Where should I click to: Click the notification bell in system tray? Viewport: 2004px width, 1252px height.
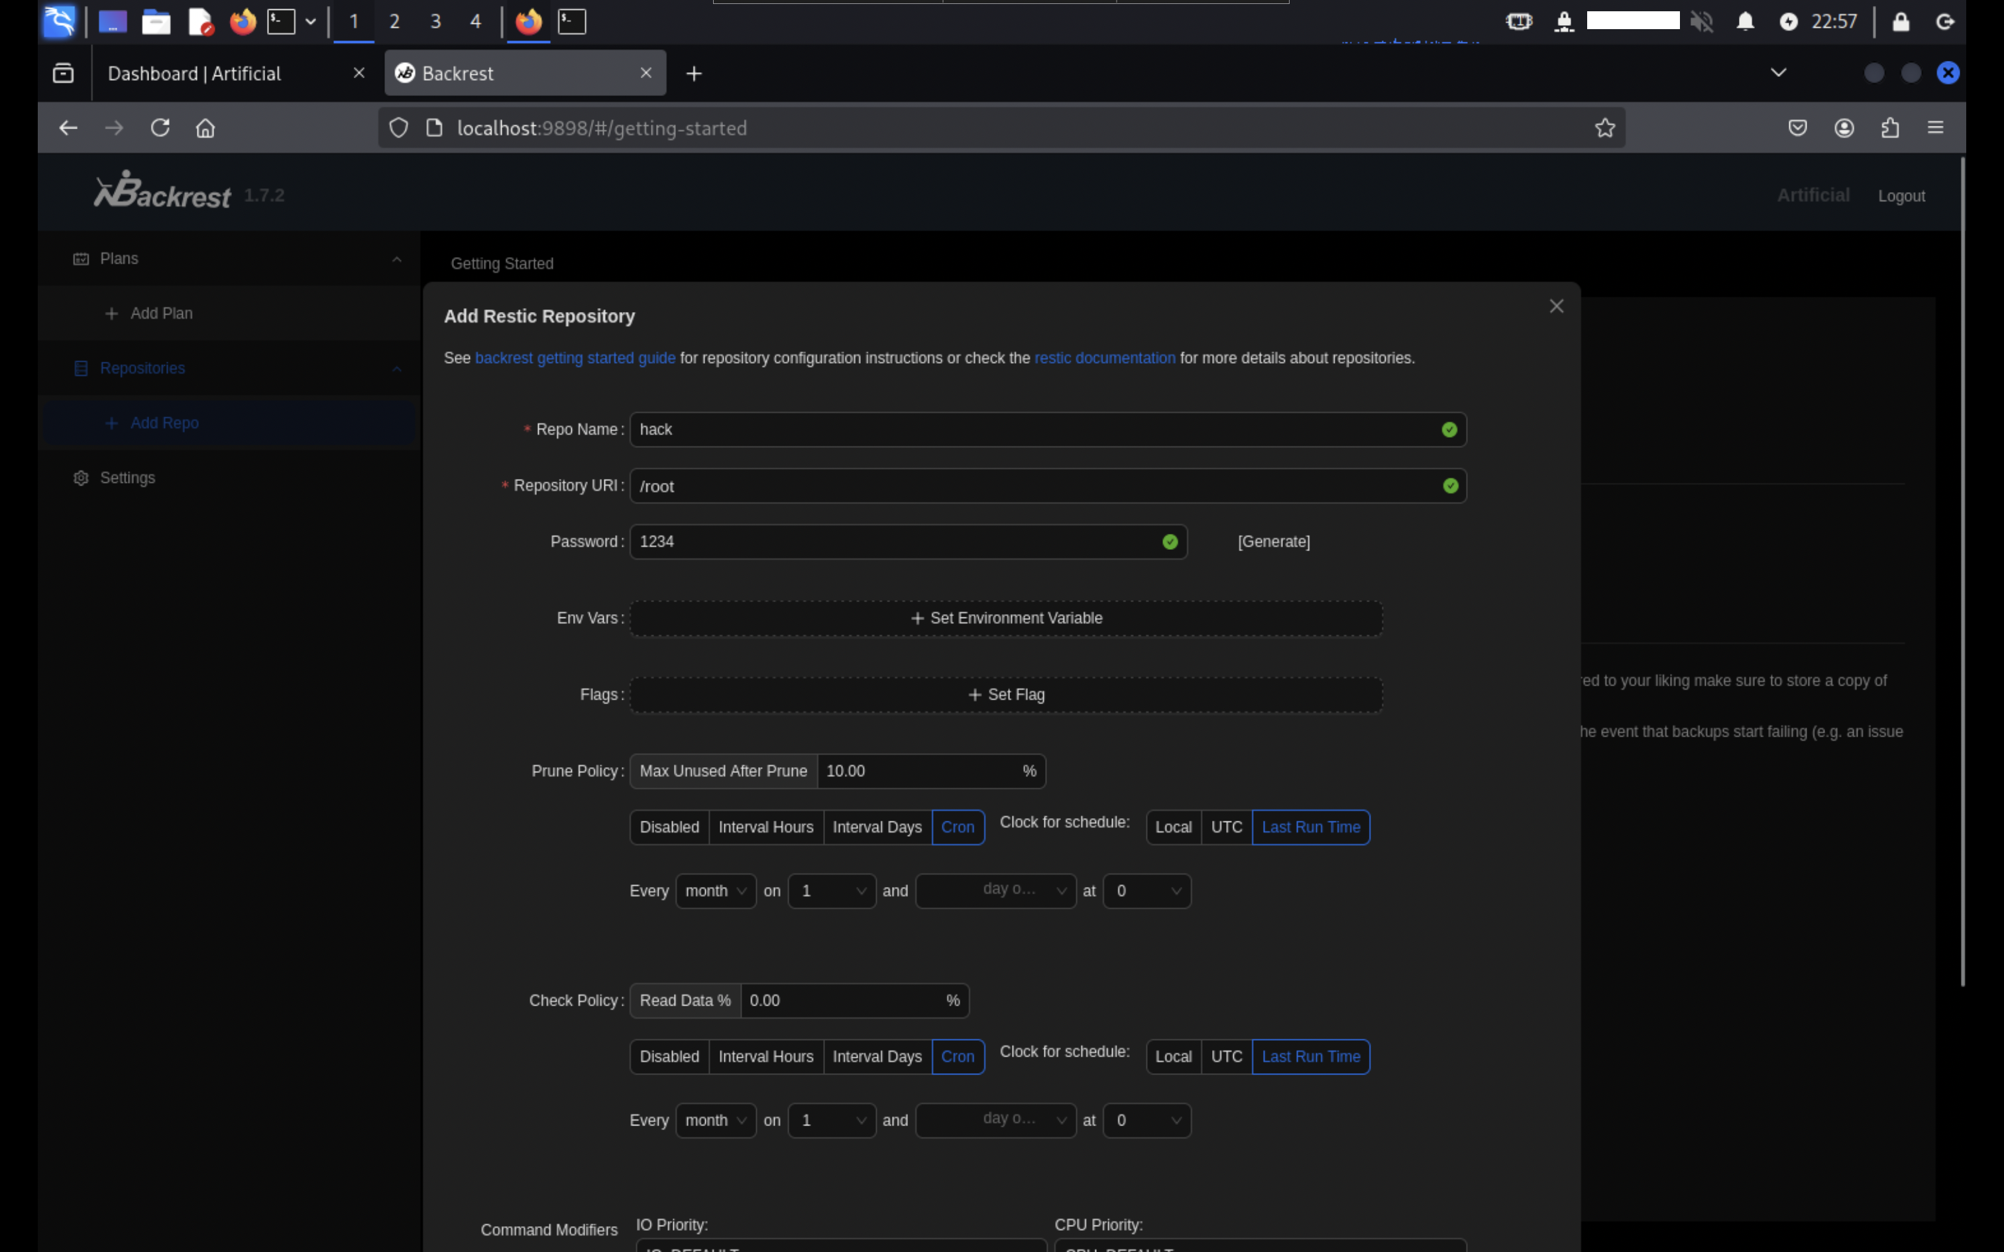1745,21
